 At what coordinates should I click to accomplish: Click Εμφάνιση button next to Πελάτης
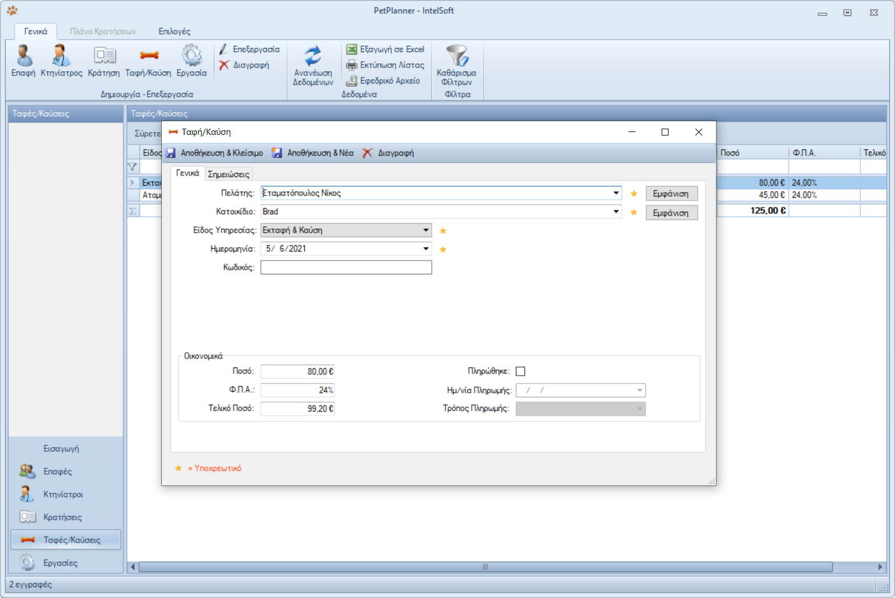coord(671,194)
